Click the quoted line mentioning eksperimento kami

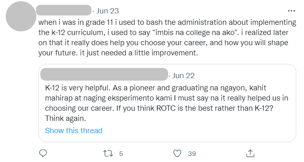click(166, 98)
